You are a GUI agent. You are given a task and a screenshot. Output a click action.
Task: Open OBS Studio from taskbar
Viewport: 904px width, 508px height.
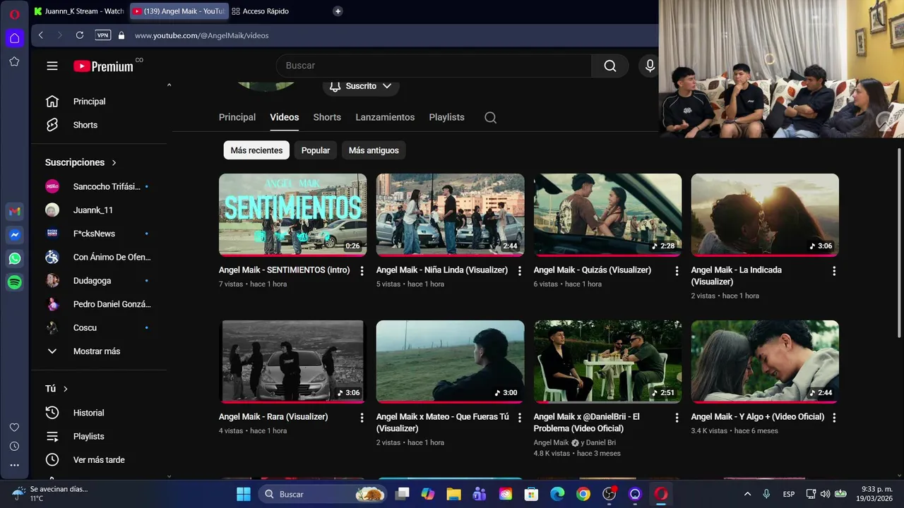click(609, 494)
